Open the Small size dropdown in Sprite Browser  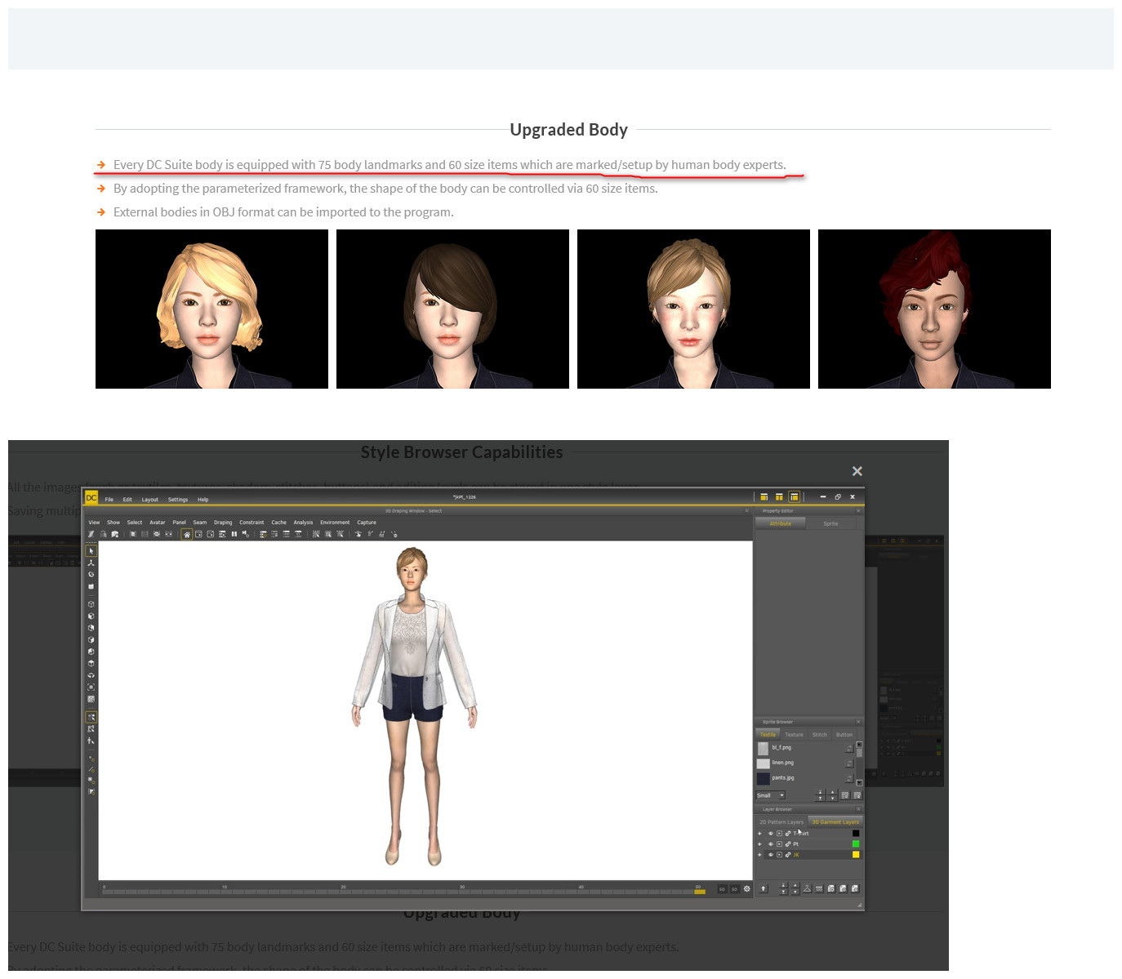[770, 795]
